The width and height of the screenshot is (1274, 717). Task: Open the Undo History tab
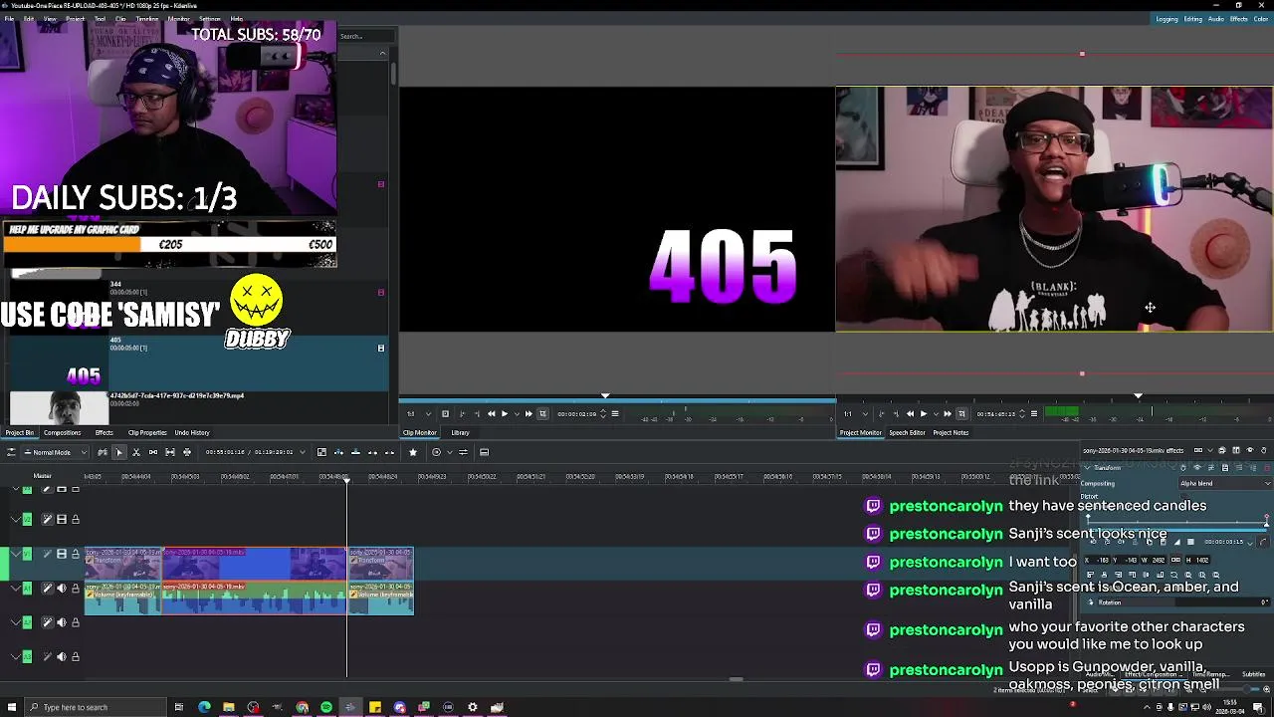[192, 432]
